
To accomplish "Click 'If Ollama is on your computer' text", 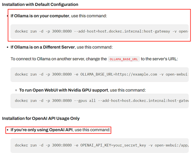I will pos(40,16).
